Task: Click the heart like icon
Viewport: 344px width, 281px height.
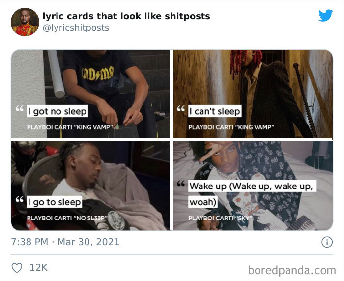Action: point(17,268)
